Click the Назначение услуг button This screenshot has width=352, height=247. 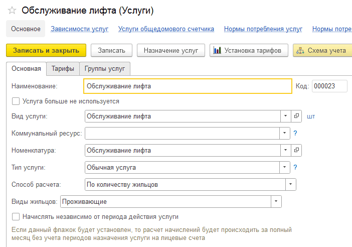tap(171, 50)
